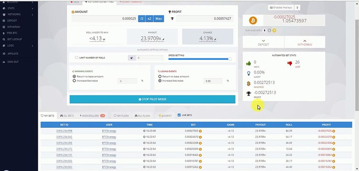Switch to Litecoin coin icon
The width and height of the screenshot is (359, 171).
[x=269, y=30]
